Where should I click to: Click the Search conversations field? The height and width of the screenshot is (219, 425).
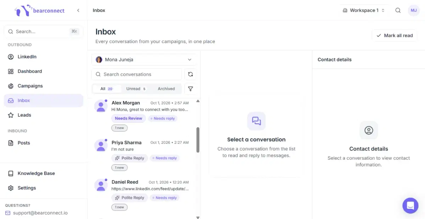pyautogui.click(x=137, y=75)
